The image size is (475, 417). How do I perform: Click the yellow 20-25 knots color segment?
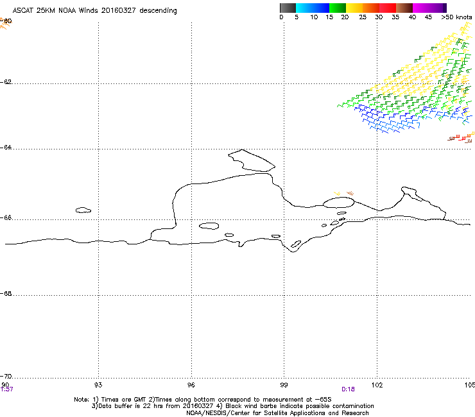tap(354, 8)
